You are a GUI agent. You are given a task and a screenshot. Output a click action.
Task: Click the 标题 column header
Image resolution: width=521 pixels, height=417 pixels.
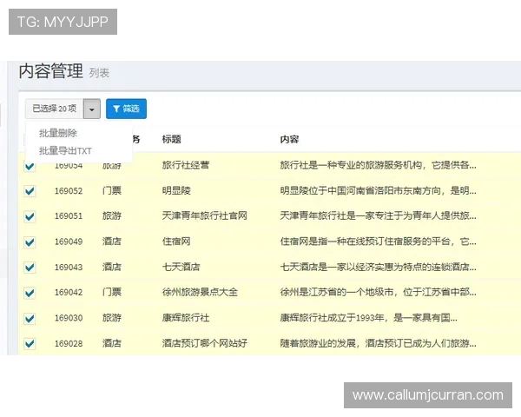[x=171, y=139]
